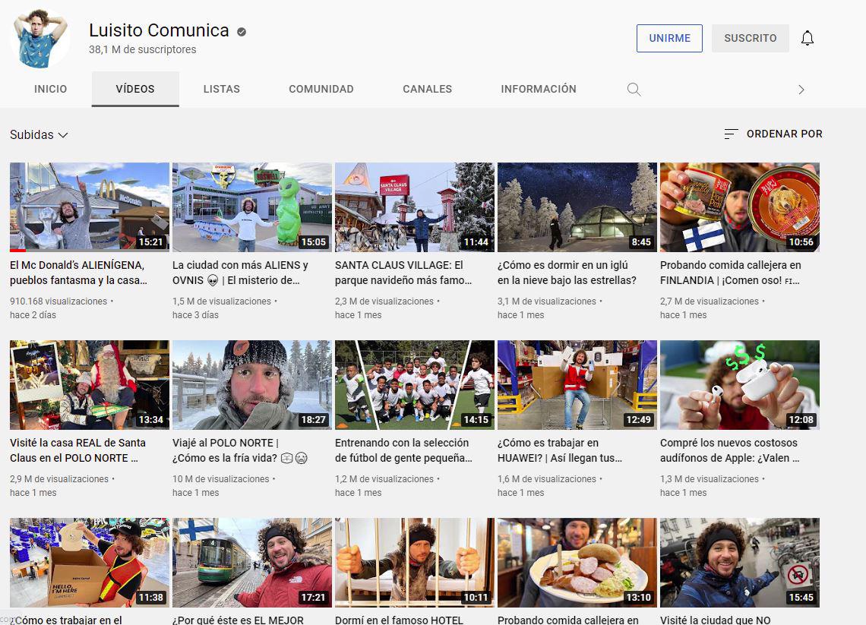Image resolution: width=866 pixels, height=625 pixels.
Task: Switch to the COMUNIDAD tab
Action: (321, 89)
